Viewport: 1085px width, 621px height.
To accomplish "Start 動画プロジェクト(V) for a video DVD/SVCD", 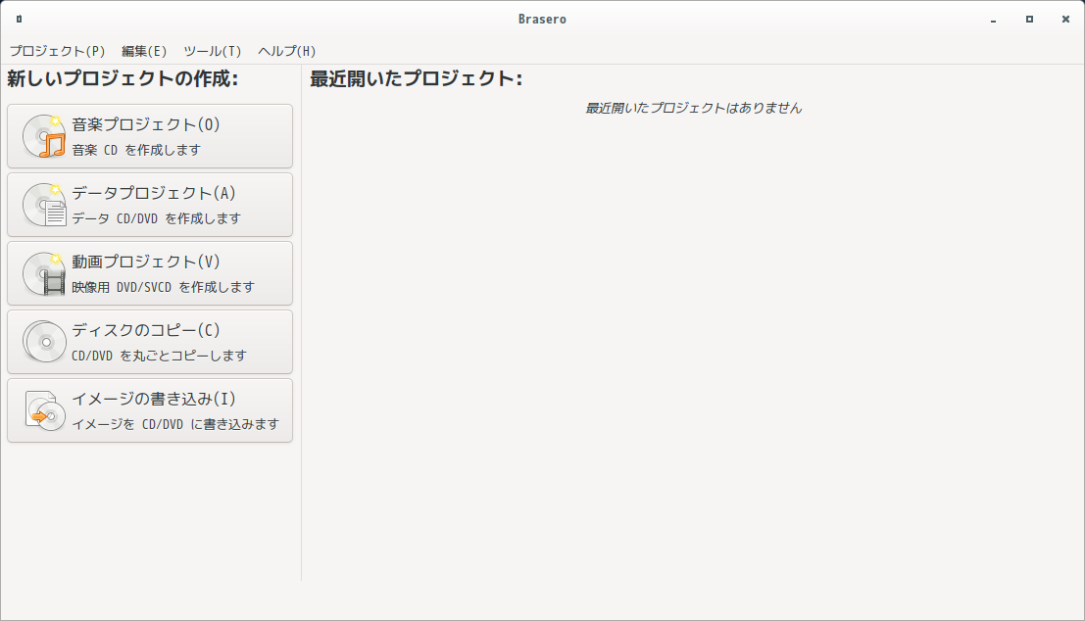I will tap(150, 273).
